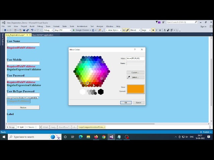Open the large font size dropdown

(x=150, y=30)
